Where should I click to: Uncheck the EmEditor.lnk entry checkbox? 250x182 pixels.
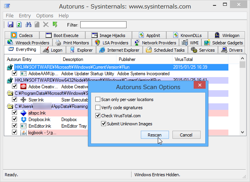click(x=15, y=126)
